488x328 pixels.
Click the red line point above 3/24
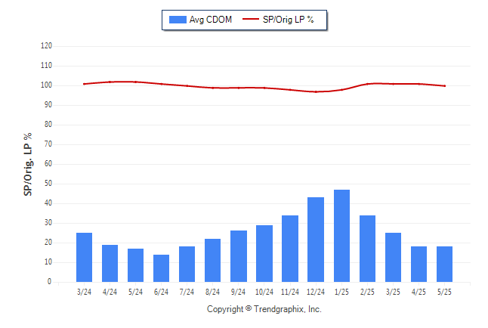coord(84,84)
